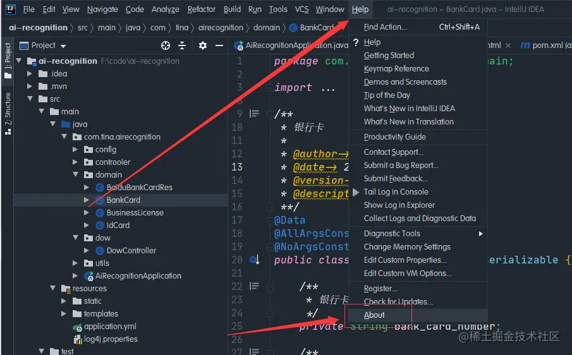Open the Project view dropdown

click(x=63, y=46)
